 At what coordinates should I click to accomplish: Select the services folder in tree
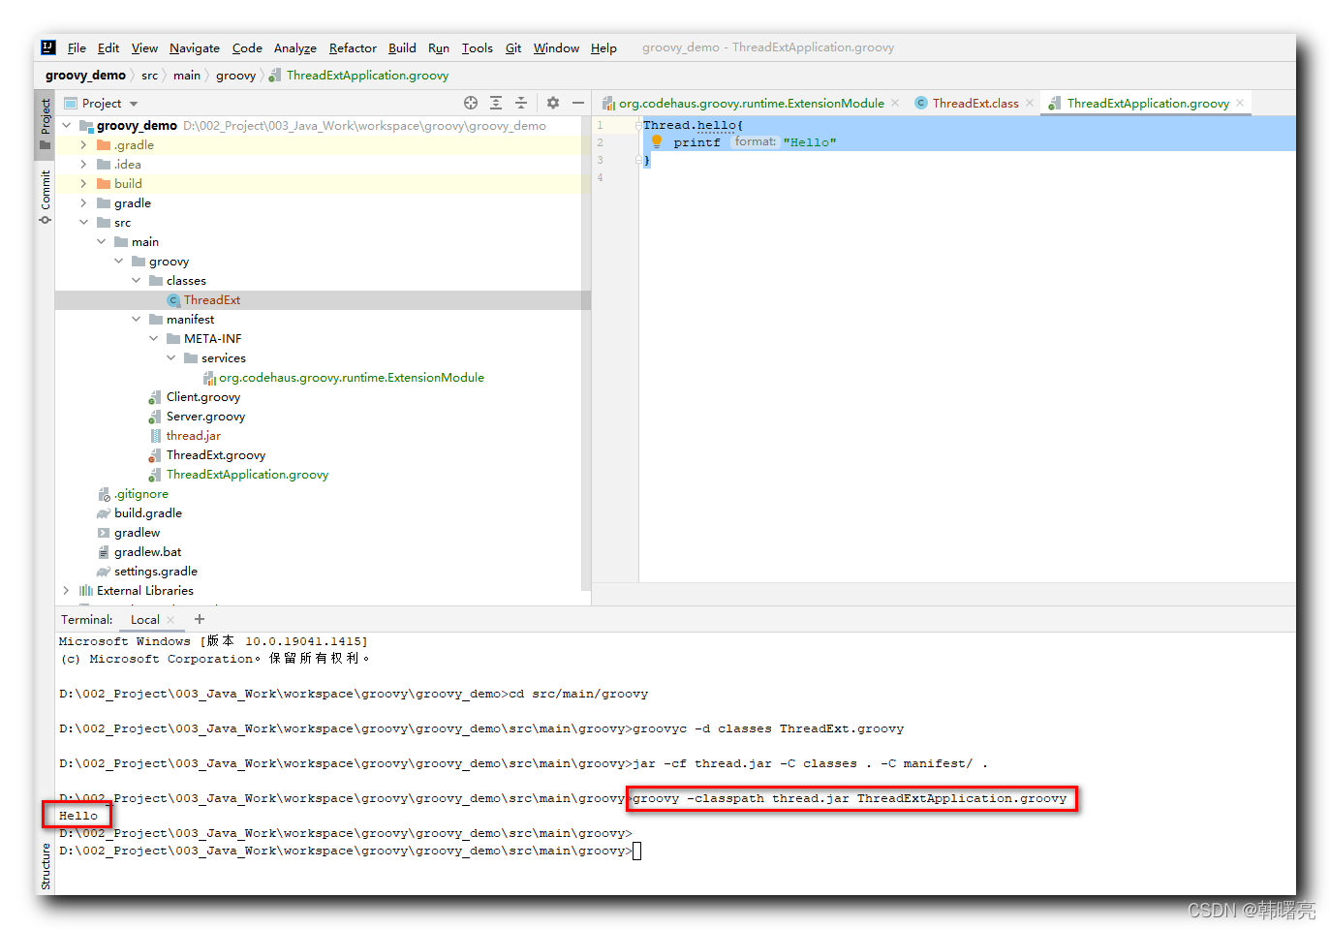tap(224, 357)
